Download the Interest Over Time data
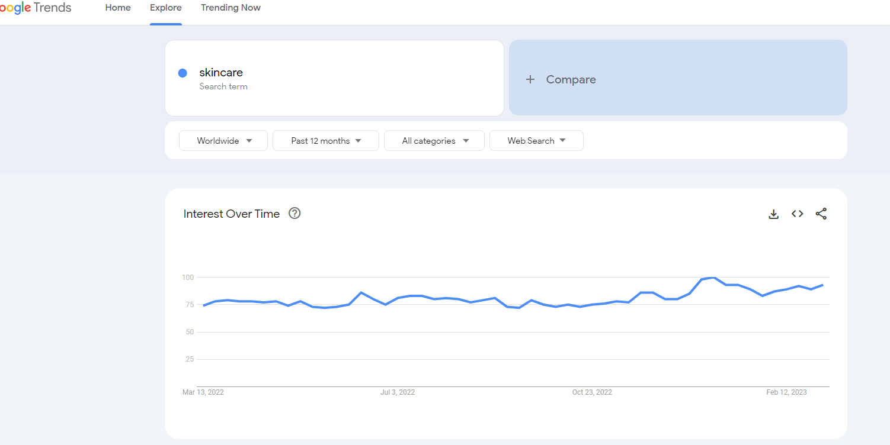Viewport: 890px width, 445px height. [x=773, y=214]
